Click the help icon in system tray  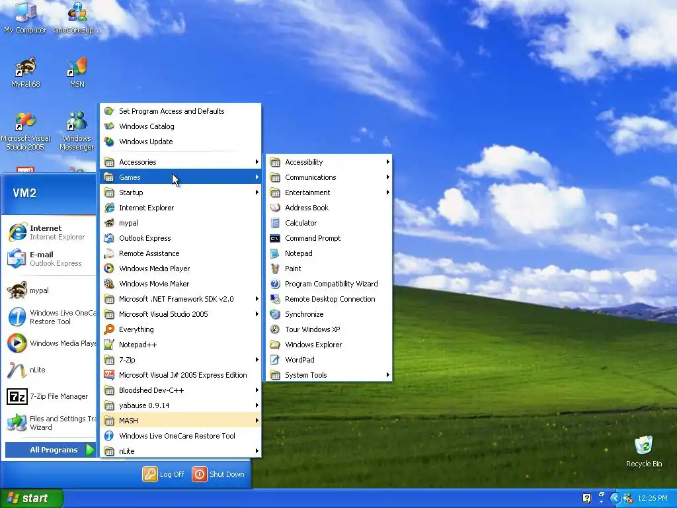click(x=586, y=498)
